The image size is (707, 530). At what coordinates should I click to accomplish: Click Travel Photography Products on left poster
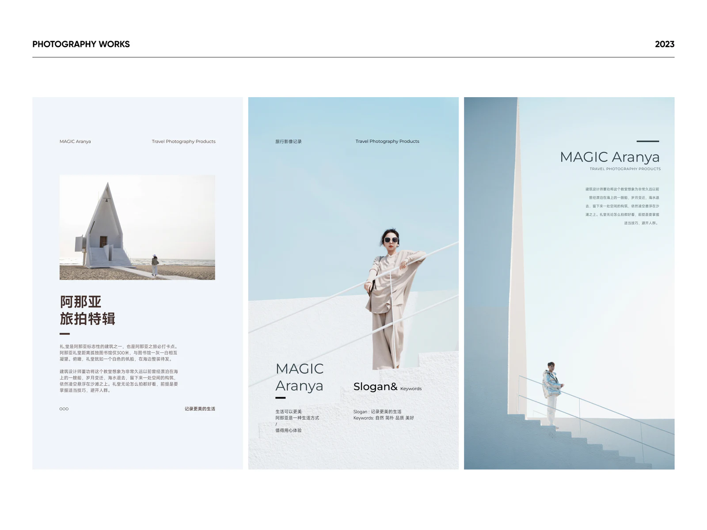tap(184, 141)
